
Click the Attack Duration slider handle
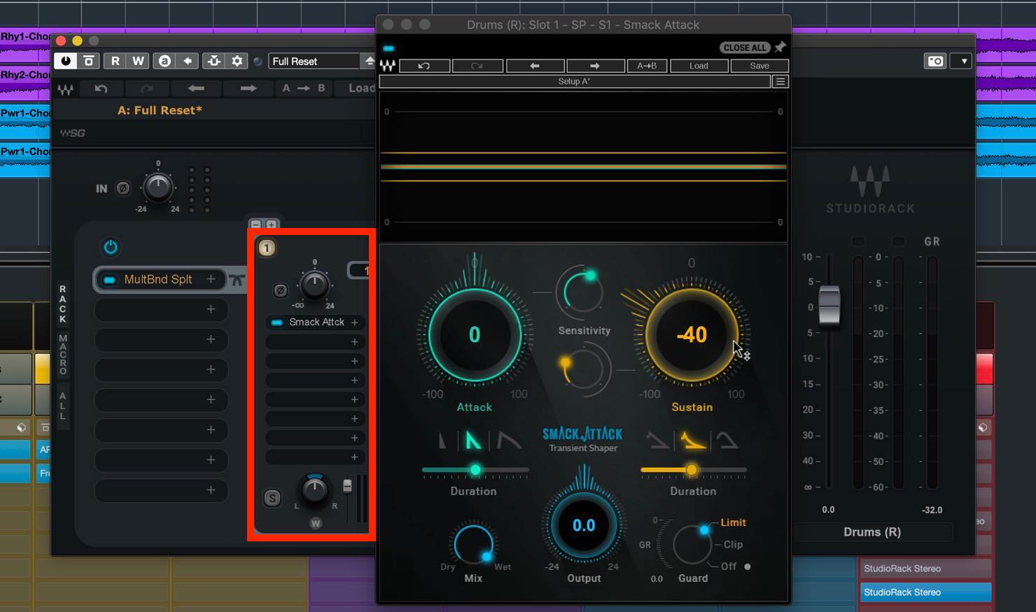point(475,469)
